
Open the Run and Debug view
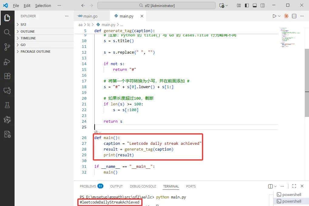tap(7, 61)
